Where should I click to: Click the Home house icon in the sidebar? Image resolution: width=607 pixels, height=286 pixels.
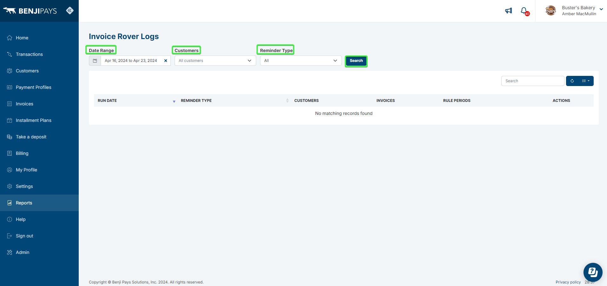tap(10, 38)
